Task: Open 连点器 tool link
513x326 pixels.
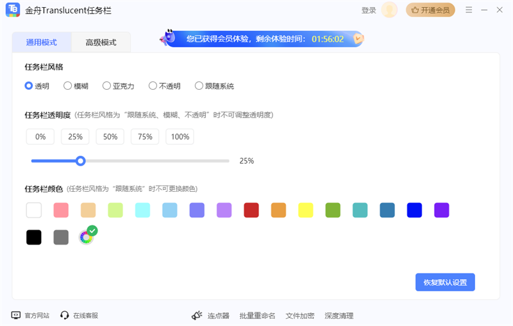Action: [218, 316]
